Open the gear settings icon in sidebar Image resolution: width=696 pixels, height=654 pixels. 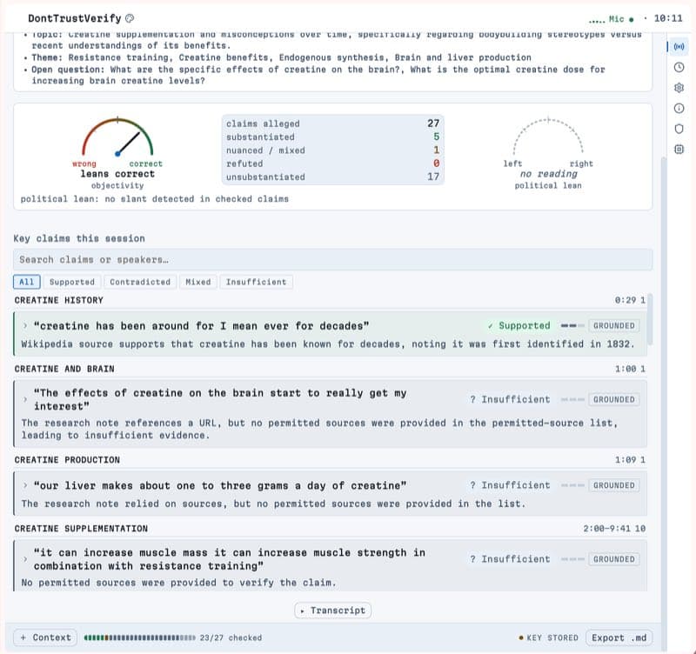tap(679, 88)
